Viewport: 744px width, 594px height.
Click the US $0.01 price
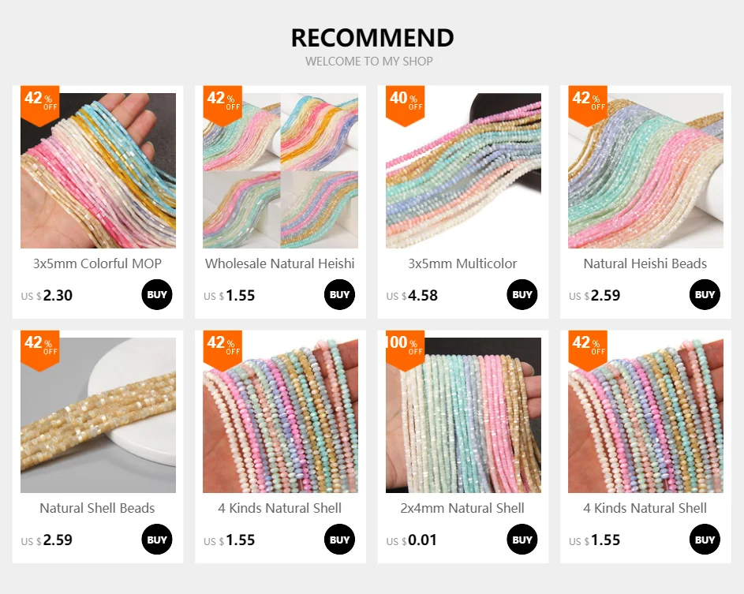click(411, 540)
